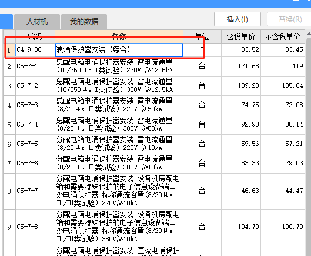Screen dimensions: 311x256
Task: Click price value 44.47
Action: click(294, 191)
